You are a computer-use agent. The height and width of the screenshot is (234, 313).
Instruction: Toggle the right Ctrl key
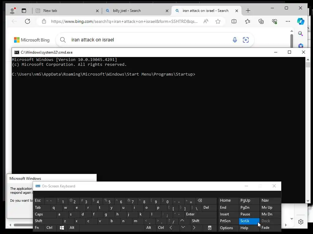pos(162,228)
